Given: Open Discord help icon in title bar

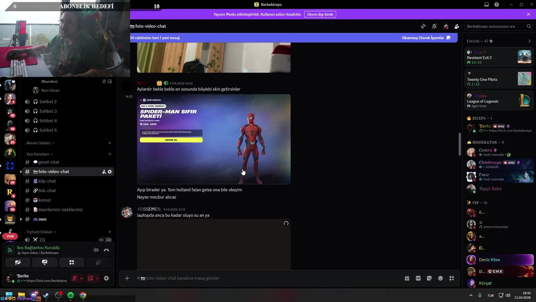Looking at the screenshot, I should click(497, 5).
